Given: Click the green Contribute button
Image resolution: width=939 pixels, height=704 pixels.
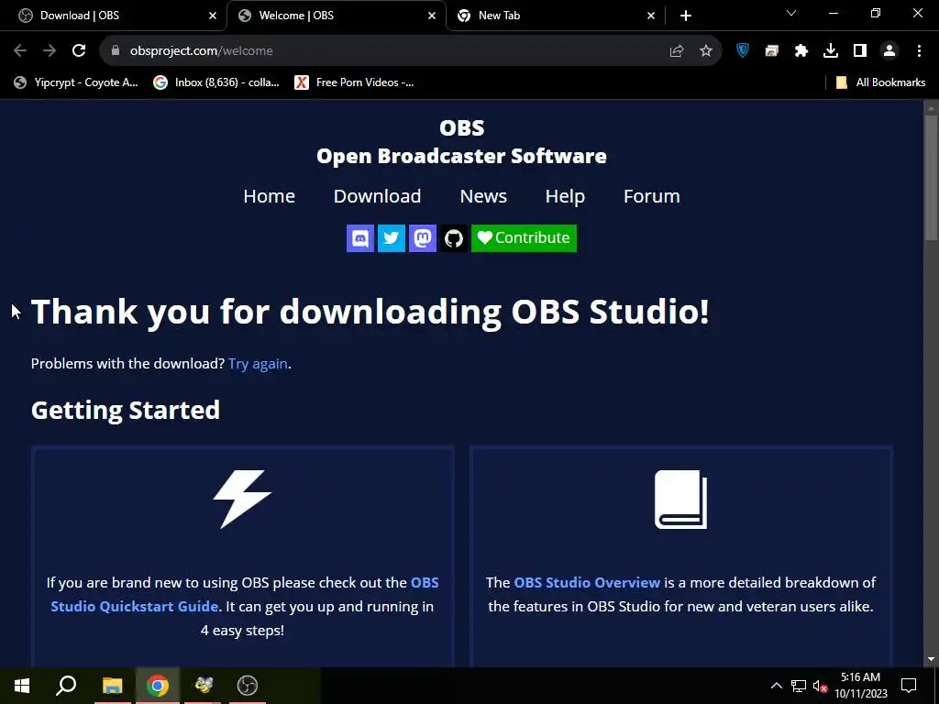Looking at the screenshot, I should (524, 238).
